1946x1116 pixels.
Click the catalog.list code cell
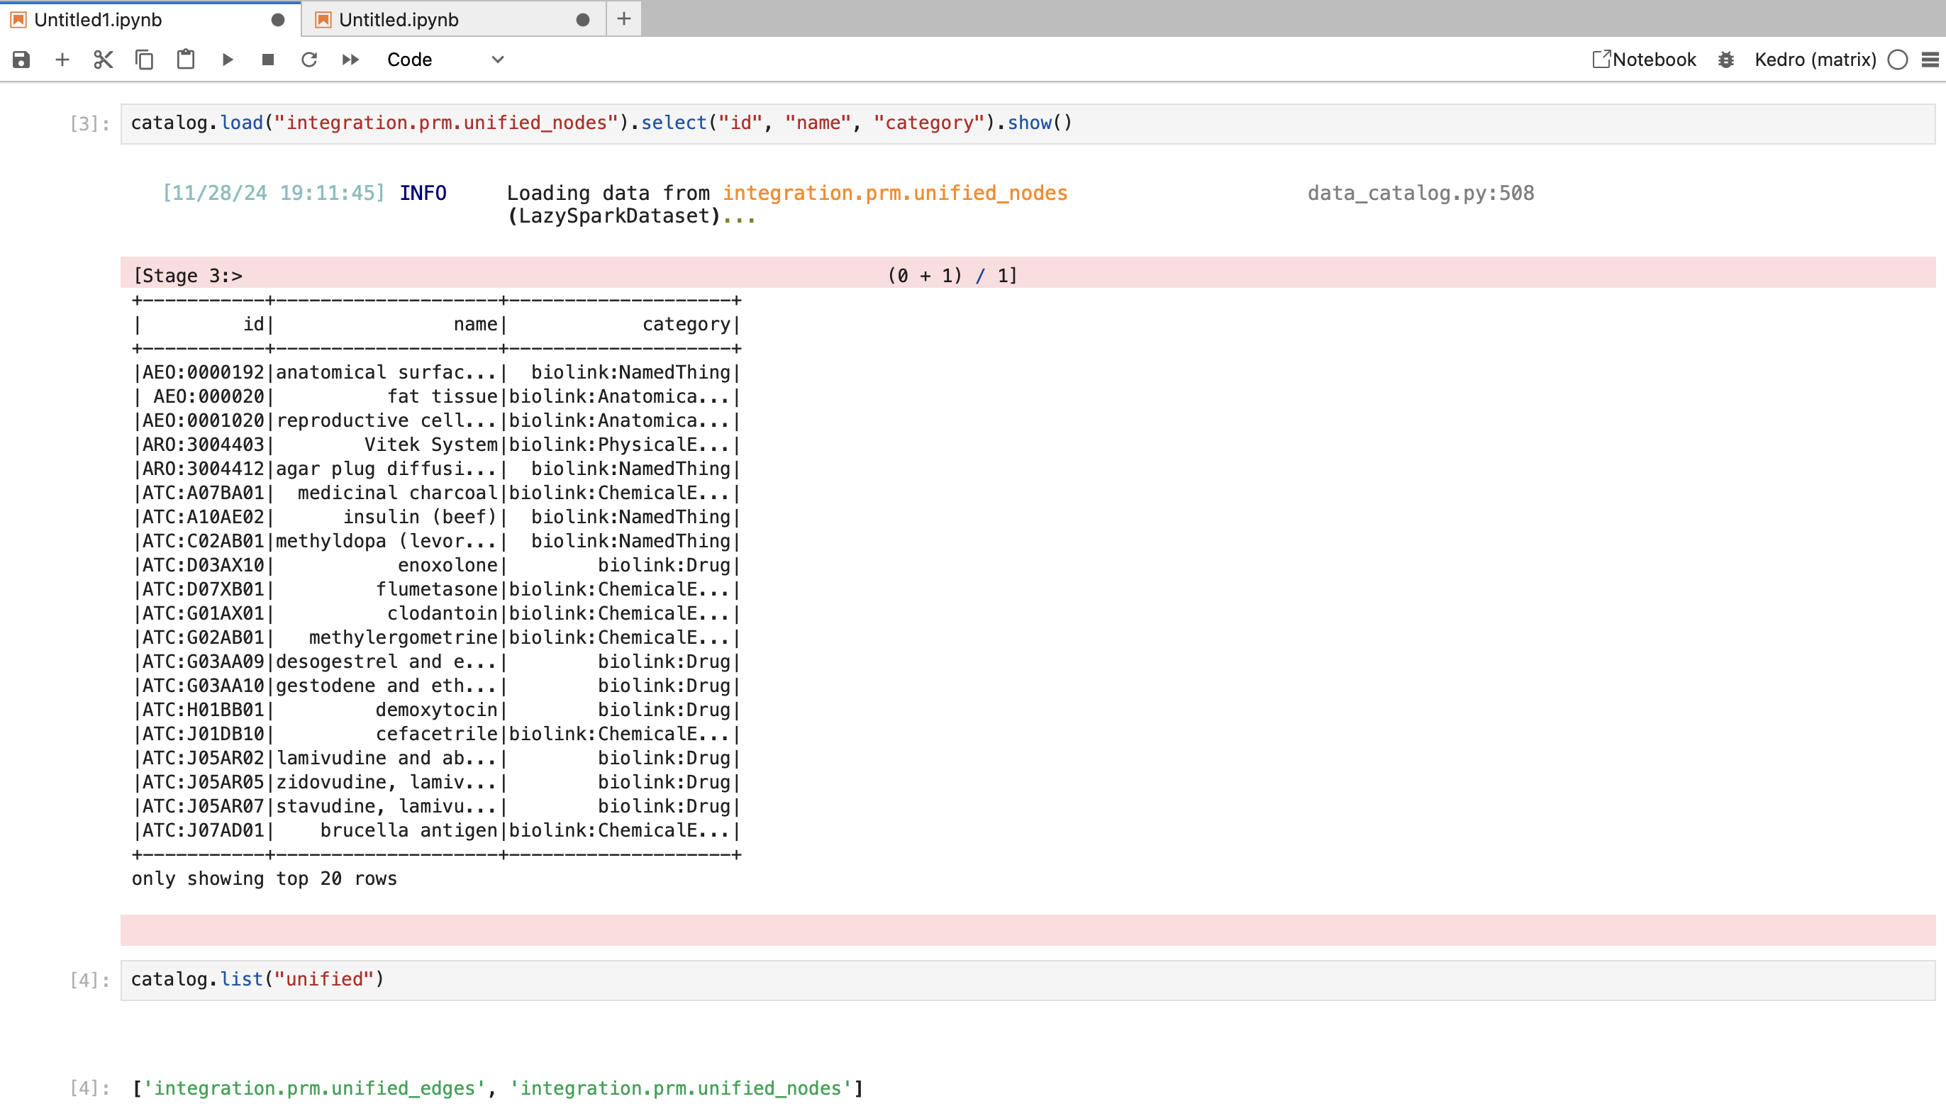point(1027,980)
